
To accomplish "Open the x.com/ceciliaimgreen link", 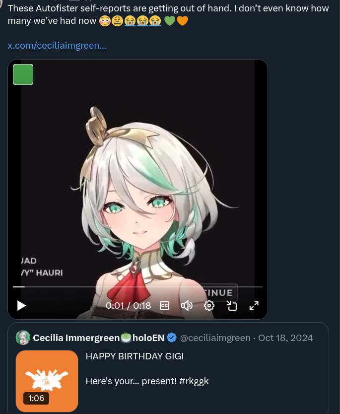I will coord(57,45).
